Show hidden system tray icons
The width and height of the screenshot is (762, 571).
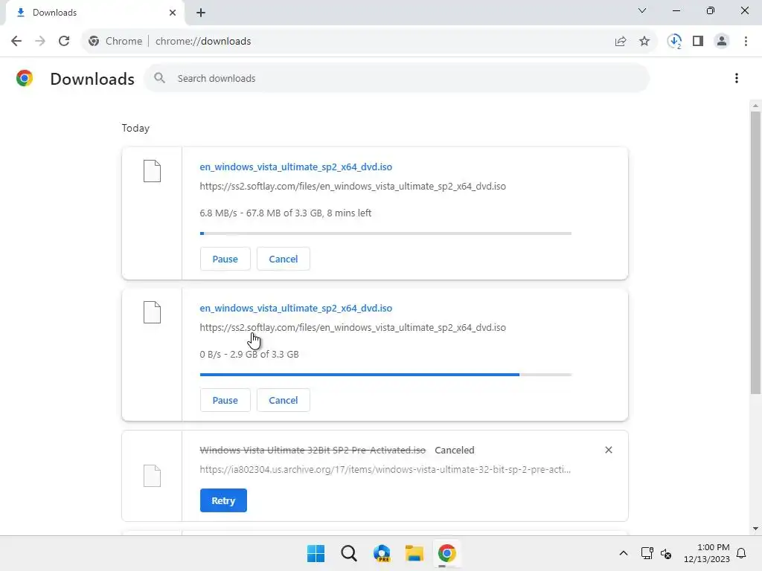pyautogui.click(x=624, y=553)
